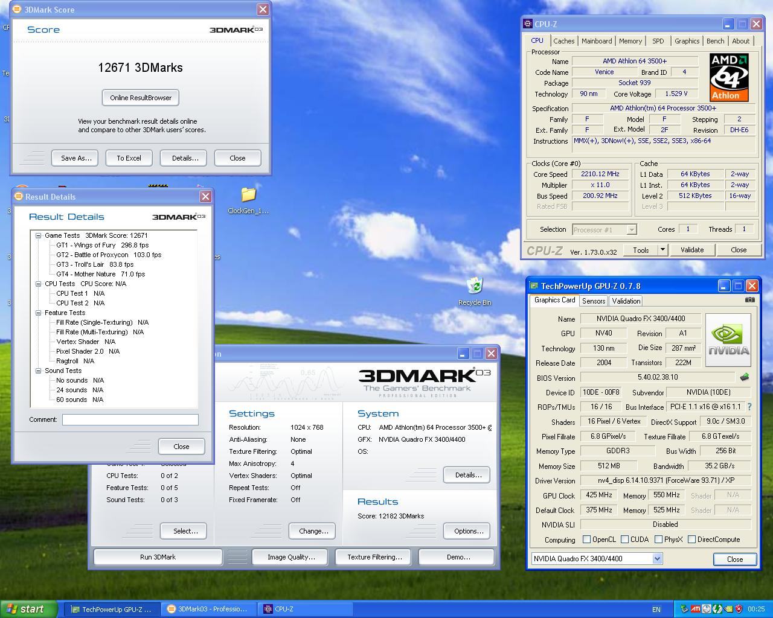Click the Demo... button
The height and width of the screenshot is (618, 773).
pyautogui.click(x=458, y=557)
